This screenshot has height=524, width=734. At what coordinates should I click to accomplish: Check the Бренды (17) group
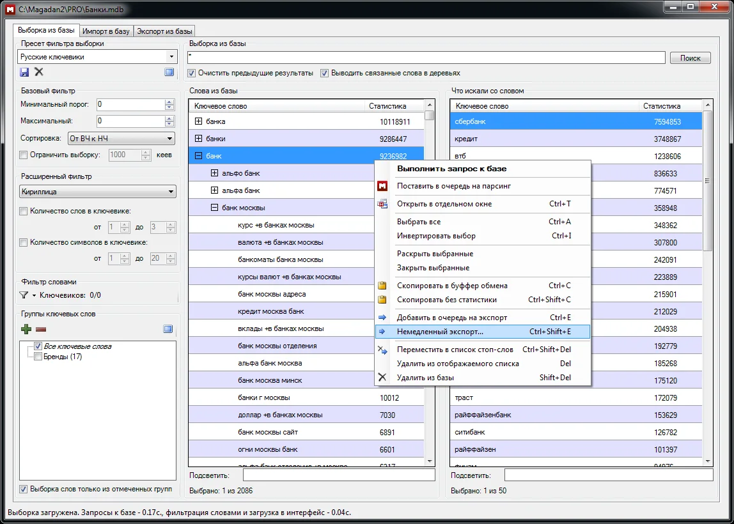(38, 357)
